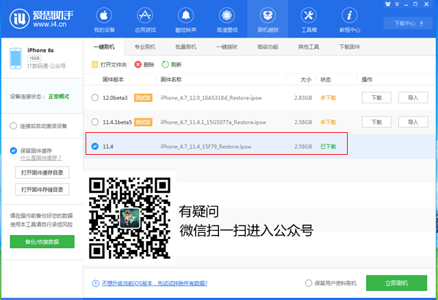Open the 下载中心 download center
The width and height of the screenshot is (438, 300).
point(409,23)
